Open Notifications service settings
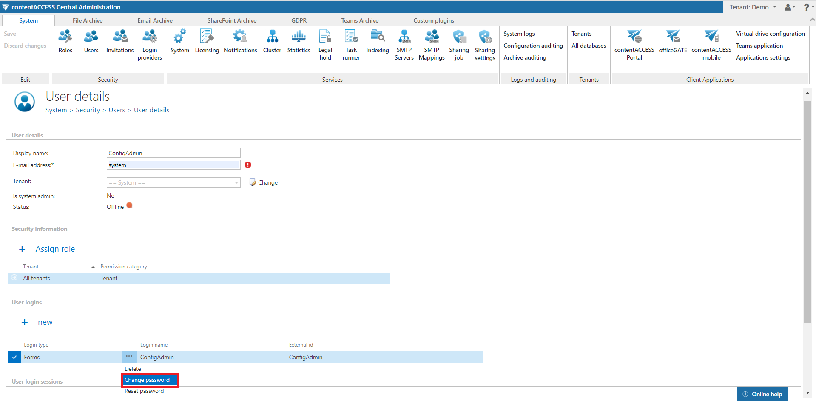This screenshot has height=401, width=816. tap(240, 42)
